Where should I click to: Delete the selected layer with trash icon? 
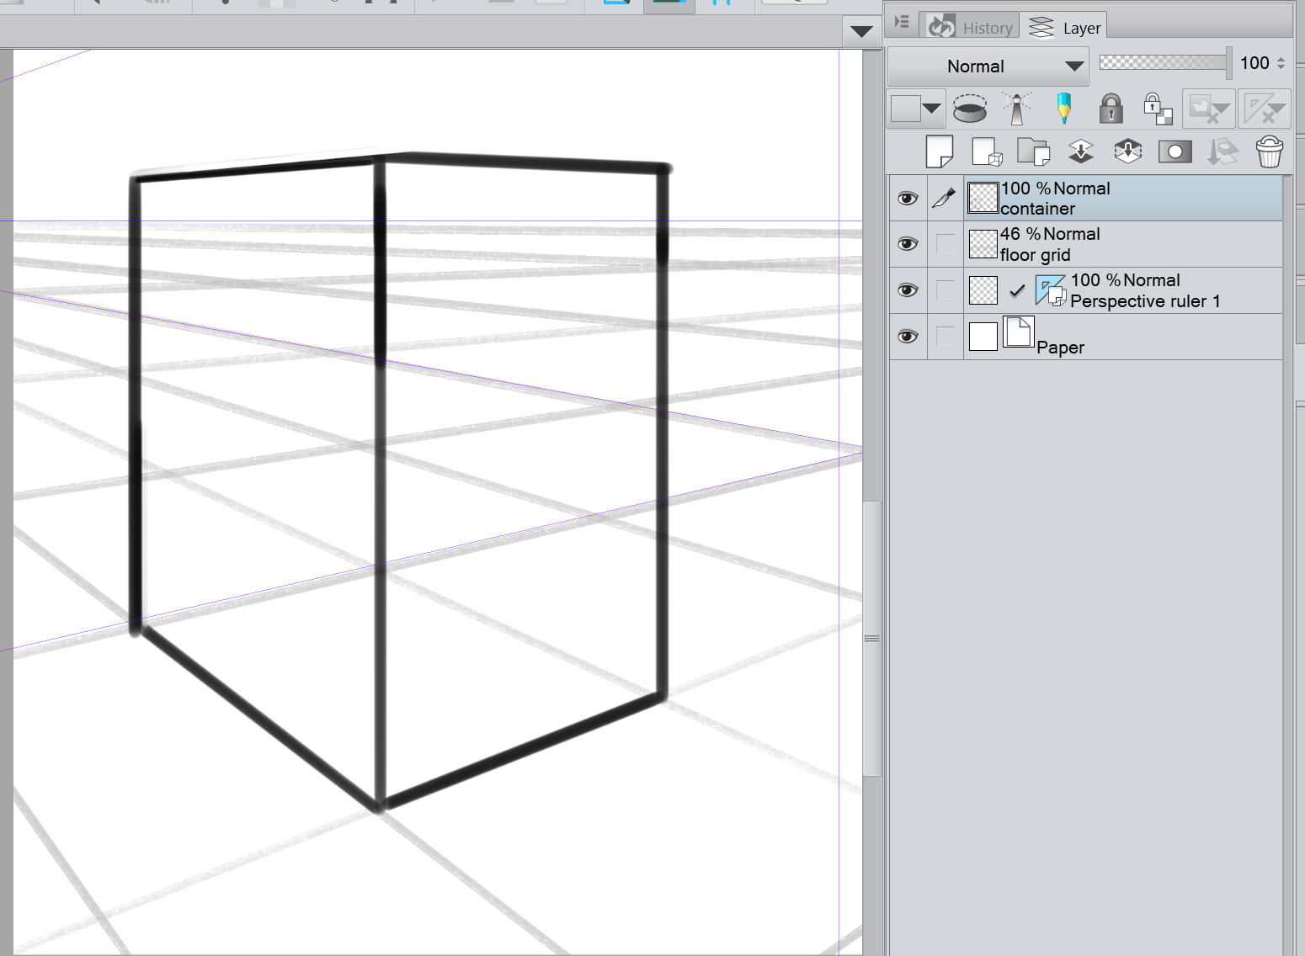pos(1269,152)
